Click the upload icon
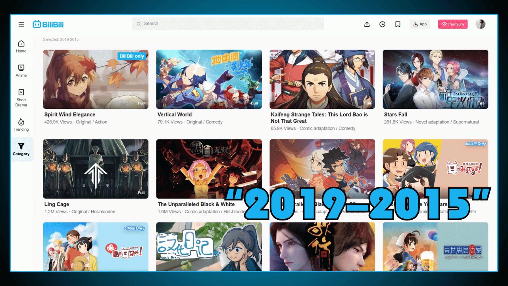508x286 pixels. 367,24
